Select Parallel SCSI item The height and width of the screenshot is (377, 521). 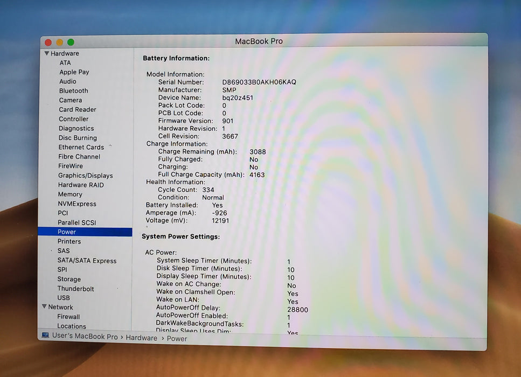pos(77,222)
